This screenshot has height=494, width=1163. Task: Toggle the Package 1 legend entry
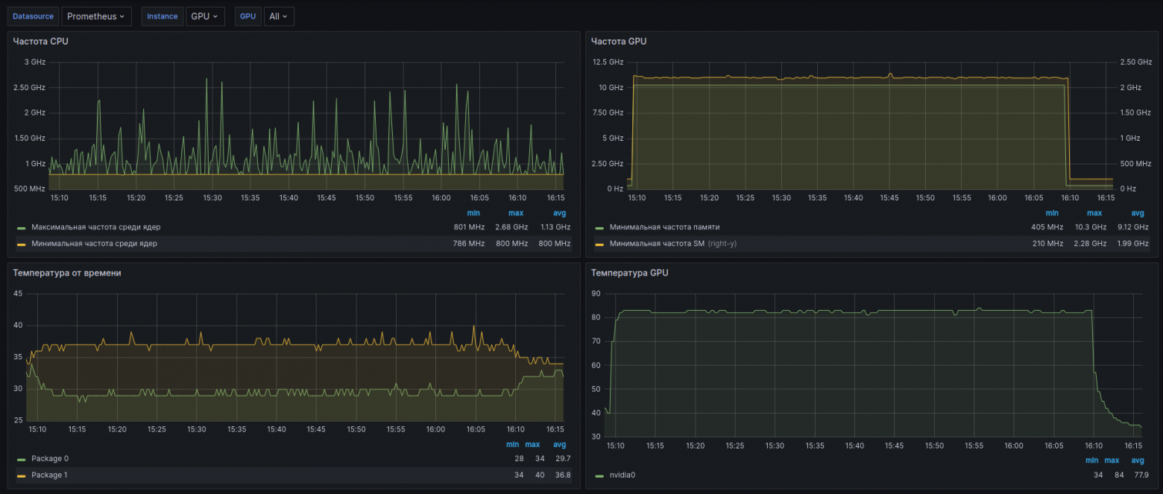click(x=50, y=475)
